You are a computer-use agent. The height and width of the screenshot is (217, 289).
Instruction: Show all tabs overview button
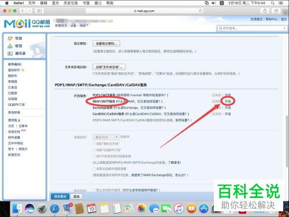[276, 11]
